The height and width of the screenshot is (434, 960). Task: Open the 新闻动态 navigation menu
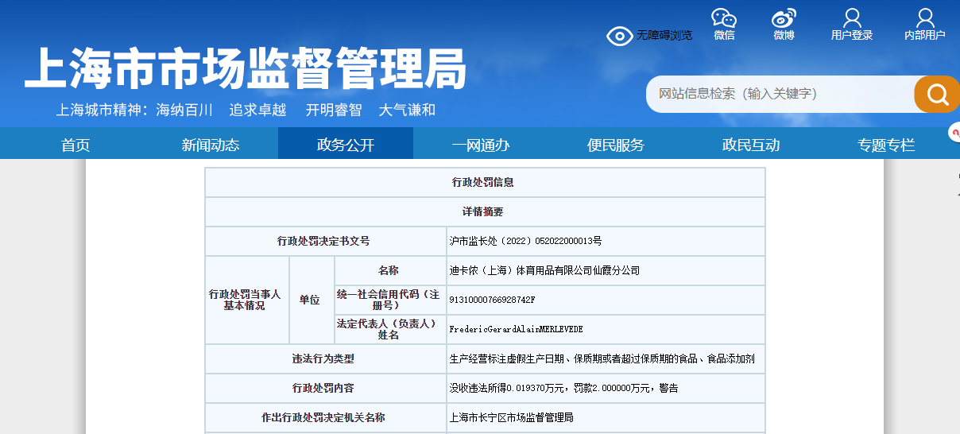[211, 145]
